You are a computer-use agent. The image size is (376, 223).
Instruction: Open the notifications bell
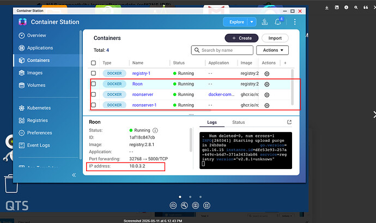pos(278,22)
